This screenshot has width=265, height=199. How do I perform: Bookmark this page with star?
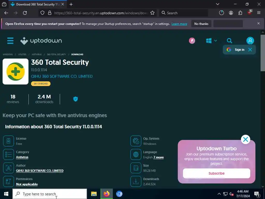coord(152,13)
